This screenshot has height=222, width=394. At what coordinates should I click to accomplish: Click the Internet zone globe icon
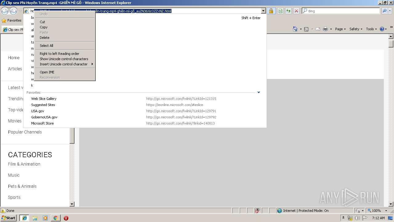click(279, 211)
